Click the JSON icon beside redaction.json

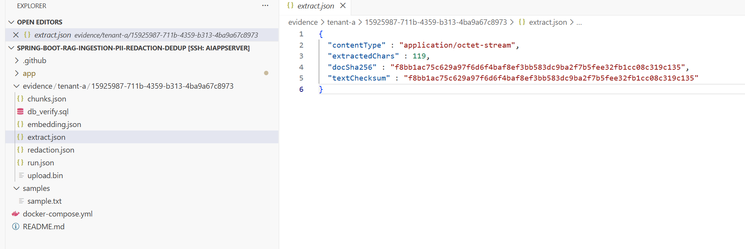(21, 150)
